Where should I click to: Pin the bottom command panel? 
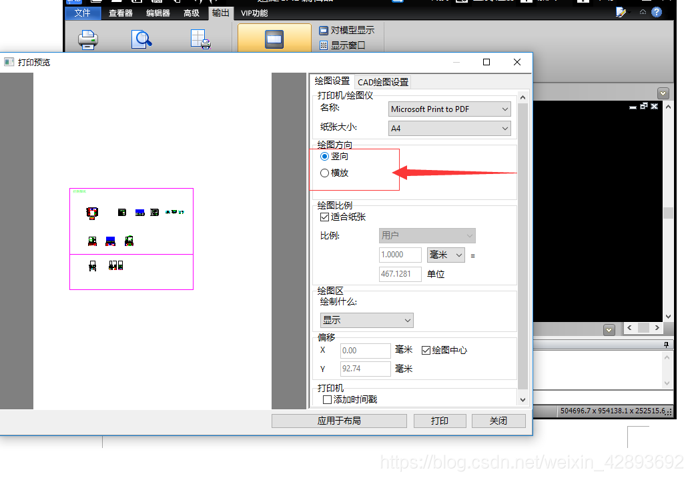(666, 345)
